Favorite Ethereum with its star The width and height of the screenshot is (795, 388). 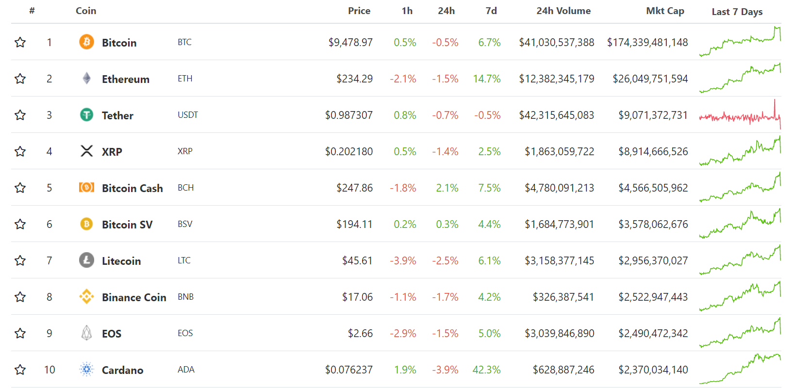click(x=20, y=79)
